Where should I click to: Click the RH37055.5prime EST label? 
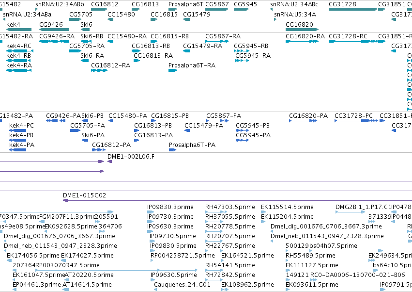tap(230, 217)
